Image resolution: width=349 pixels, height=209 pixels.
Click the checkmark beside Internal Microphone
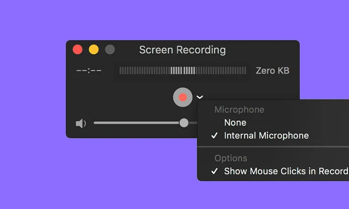tap(214, 136)
